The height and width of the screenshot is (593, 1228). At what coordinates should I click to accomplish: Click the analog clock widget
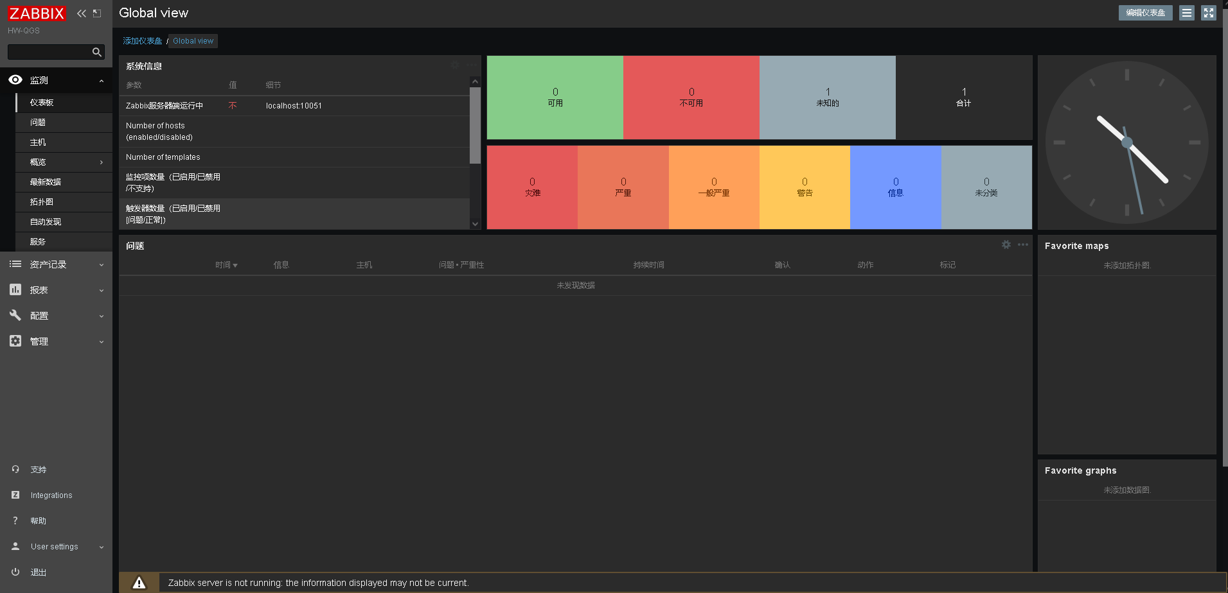click(1127, 142)
